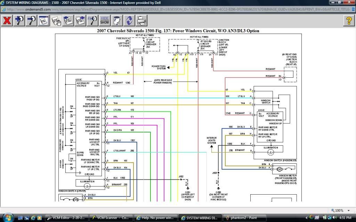The image size is (356, 222).
Task: Open the figure window view icon
Action: [44, 20]
